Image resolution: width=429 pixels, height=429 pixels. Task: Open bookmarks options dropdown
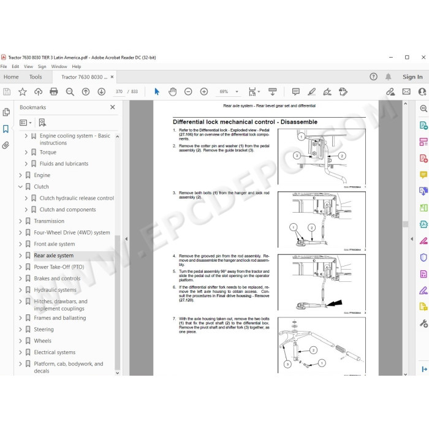(x=26, y=123)
